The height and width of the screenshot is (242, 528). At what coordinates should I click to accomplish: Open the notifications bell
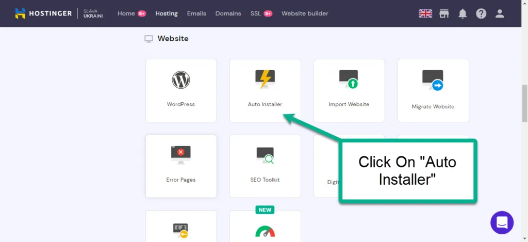click(x=463, y=14)
